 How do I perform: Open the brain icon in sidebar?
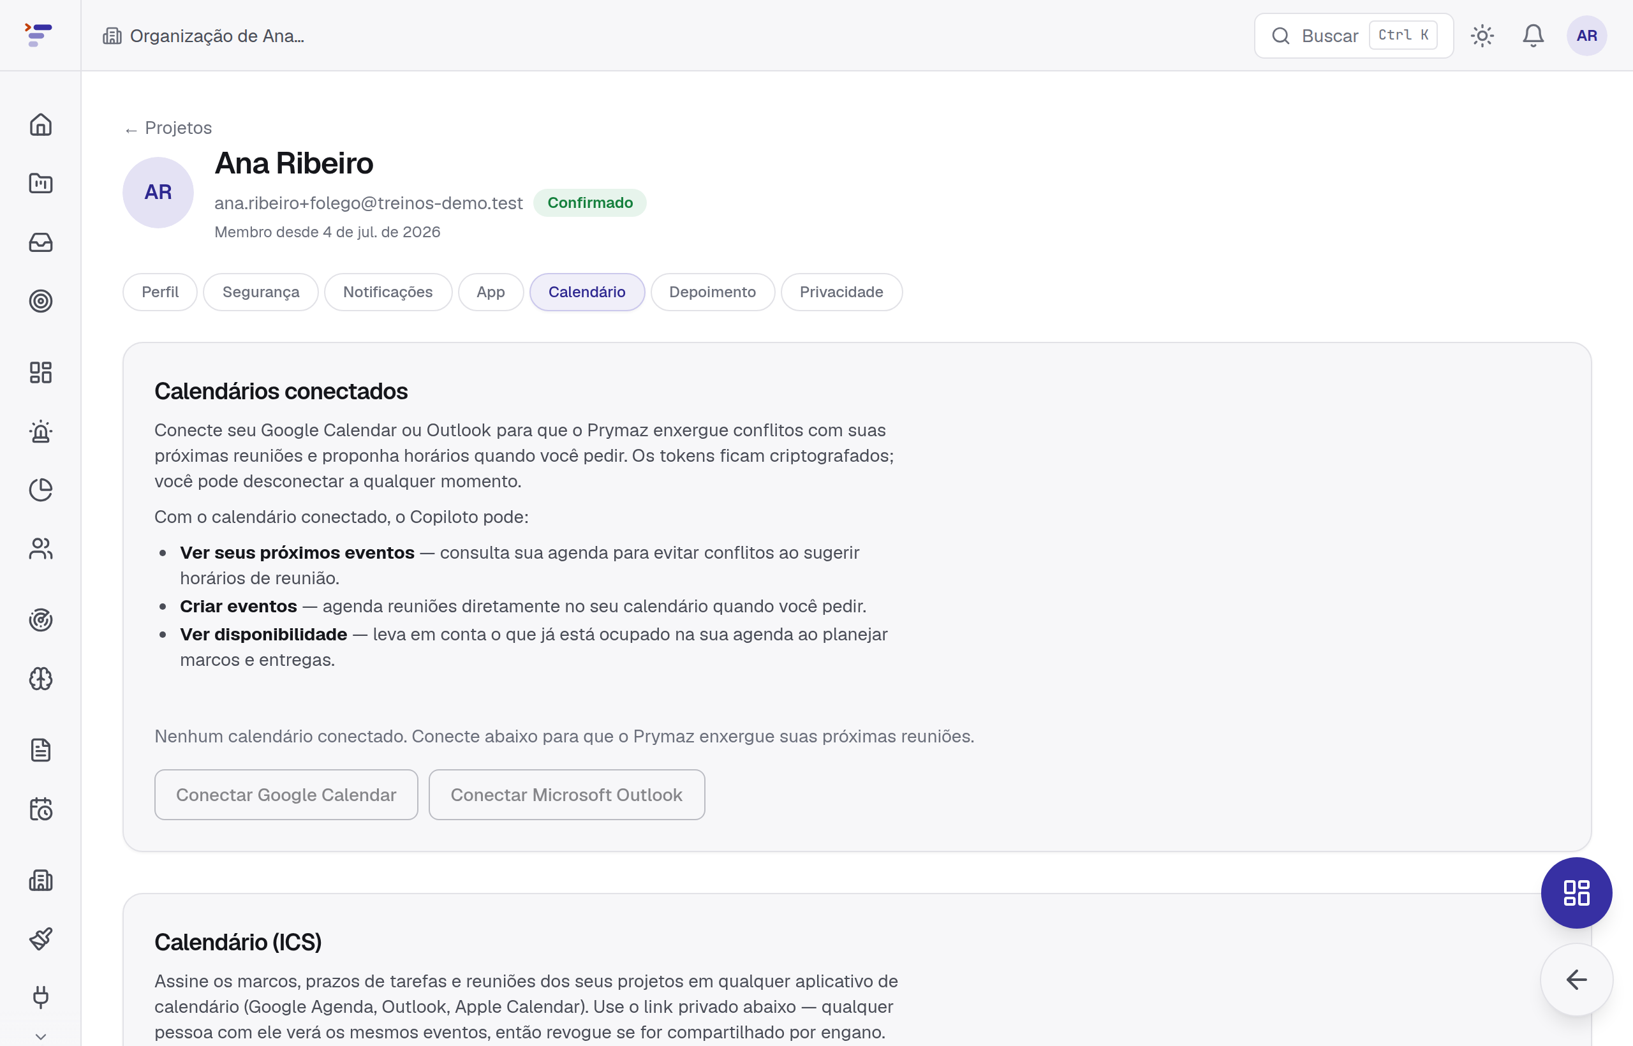(x=41, y=679)
